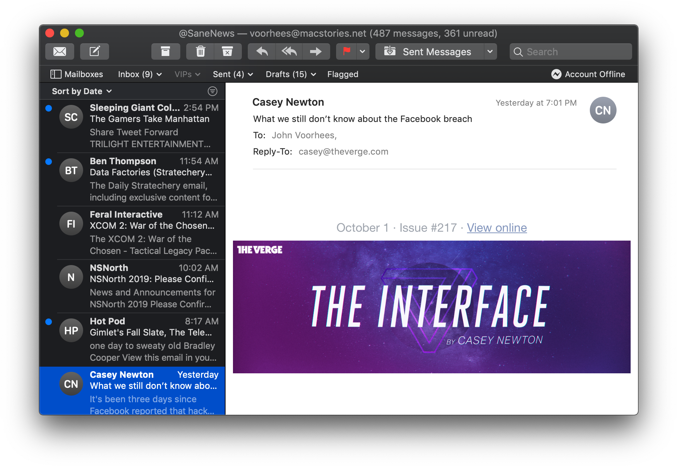Forward the selected email
The image size is (677, 466).
[x=316, y=52]
